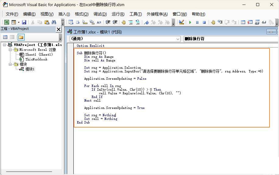
Task: Click the Step Over debug icon
Action: coord(227,22)
